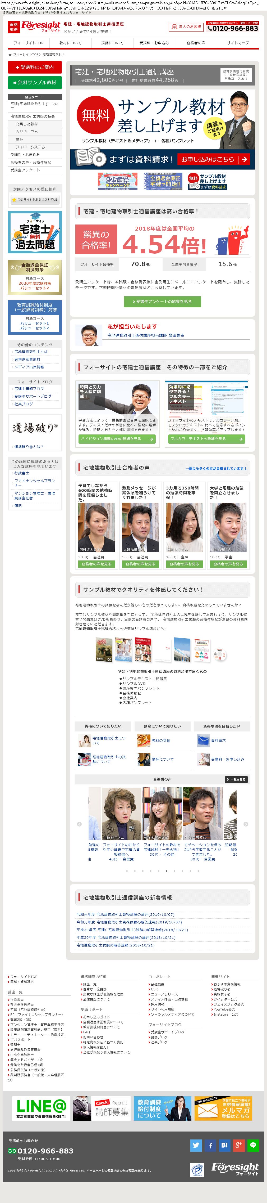This screenshot has height=1203, width=267.
Task: Click the 宅建士 過去問題 sidebar banner
Action: click(x=35, y=232)
